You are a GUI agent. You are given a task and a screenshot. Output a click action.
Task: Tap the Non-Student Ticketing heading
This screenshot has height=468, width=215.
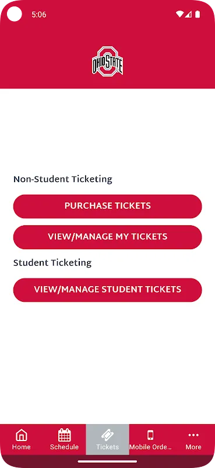(x=63, y=180)
